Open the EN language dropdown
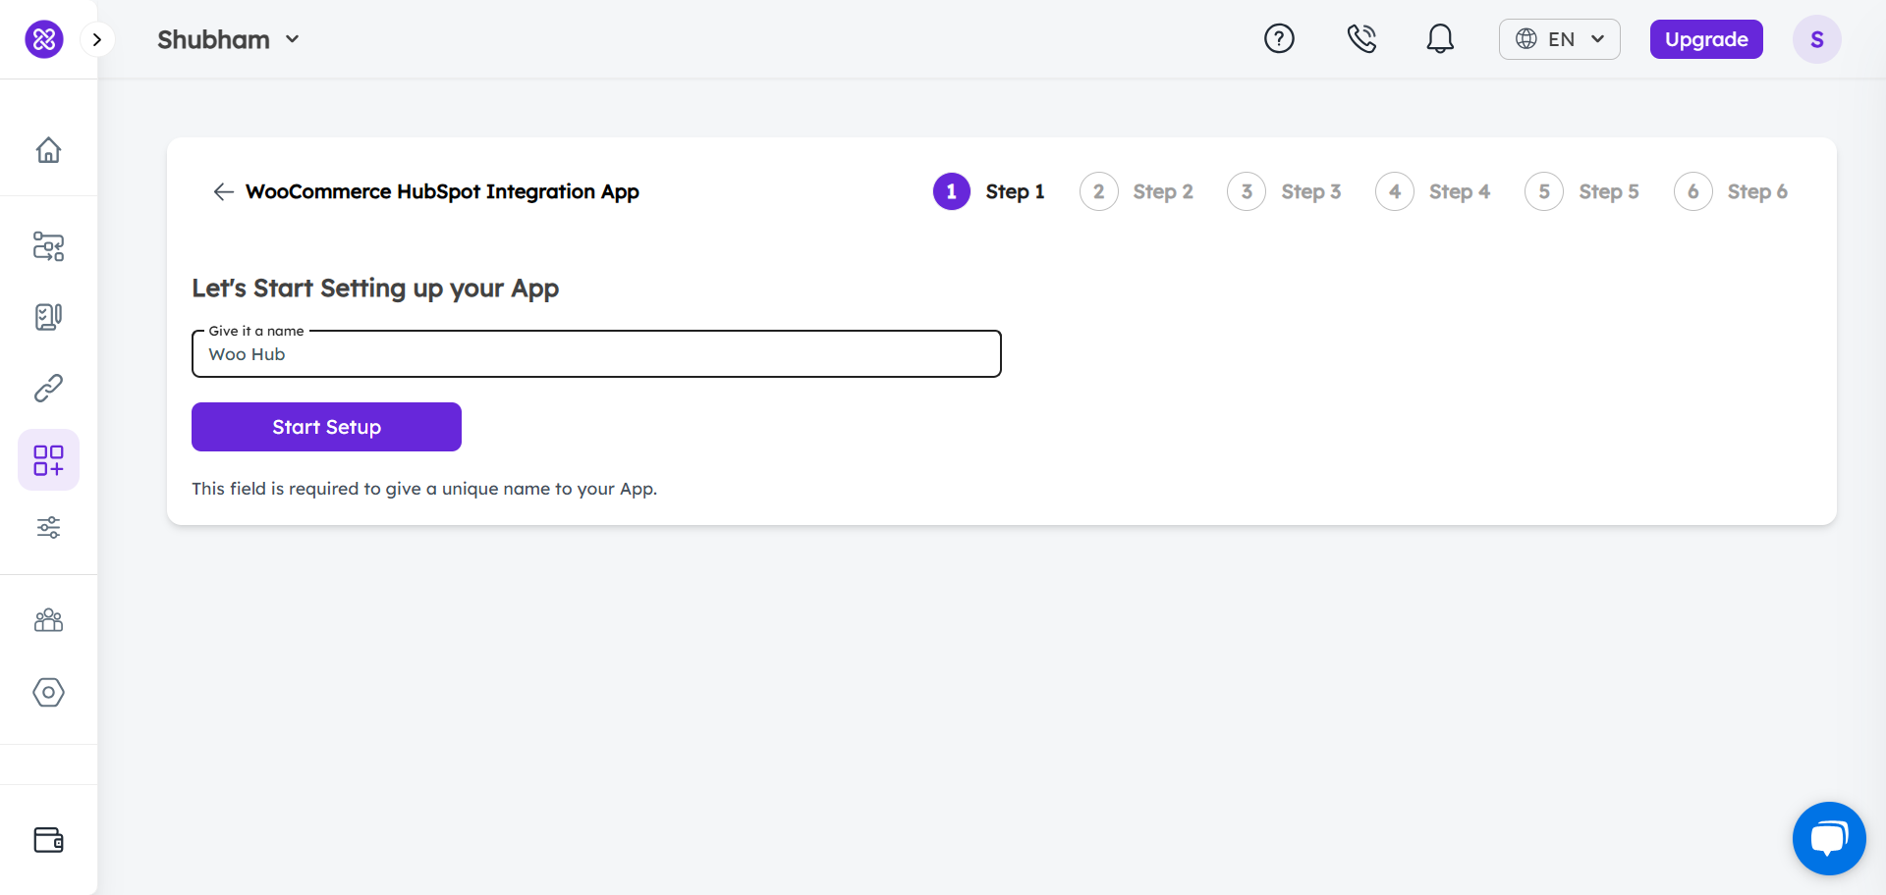 pyautogui.click(x=1560, y=39)
